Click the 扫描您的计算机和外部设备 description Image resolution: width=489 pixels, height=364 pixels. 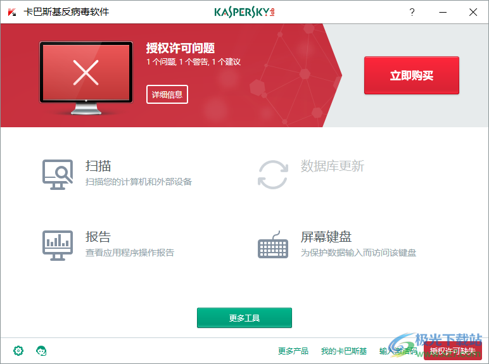(139, 182)
